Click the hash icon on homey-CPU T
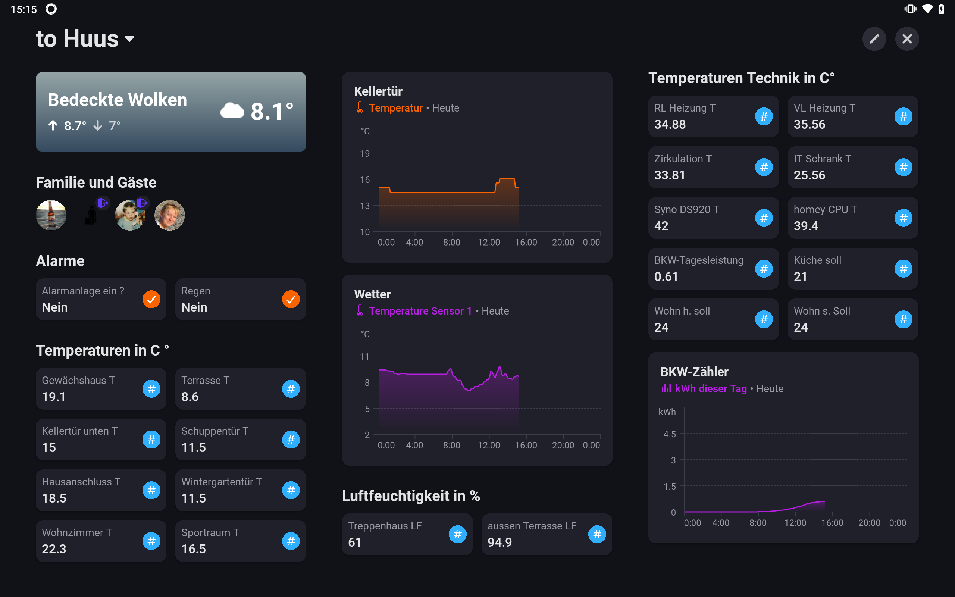This screenshot has width=955, height=597. (903, 218)
